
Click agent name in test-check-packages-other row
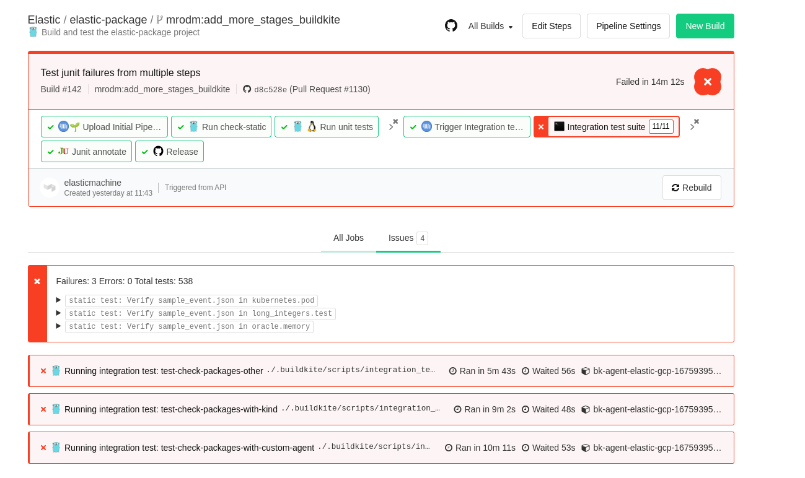[658, 371]
